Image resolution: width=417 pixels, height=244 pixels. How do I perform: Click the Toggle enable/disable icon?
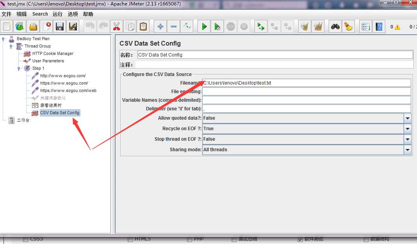point(187,27)
